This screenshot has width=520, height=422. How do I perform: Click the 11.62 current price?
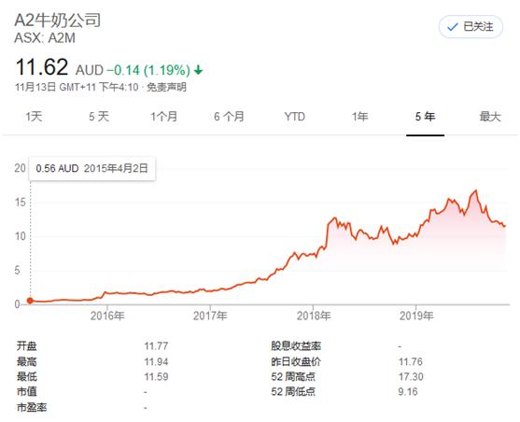pos(42,67)
